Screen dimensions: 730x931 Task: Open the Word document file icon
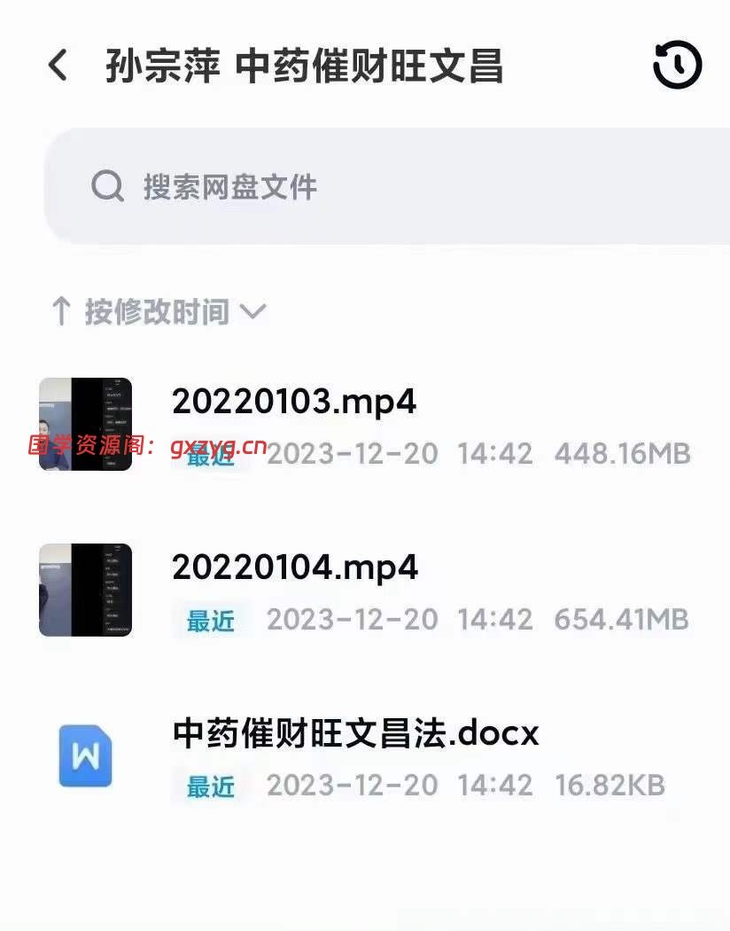(85, 755)
